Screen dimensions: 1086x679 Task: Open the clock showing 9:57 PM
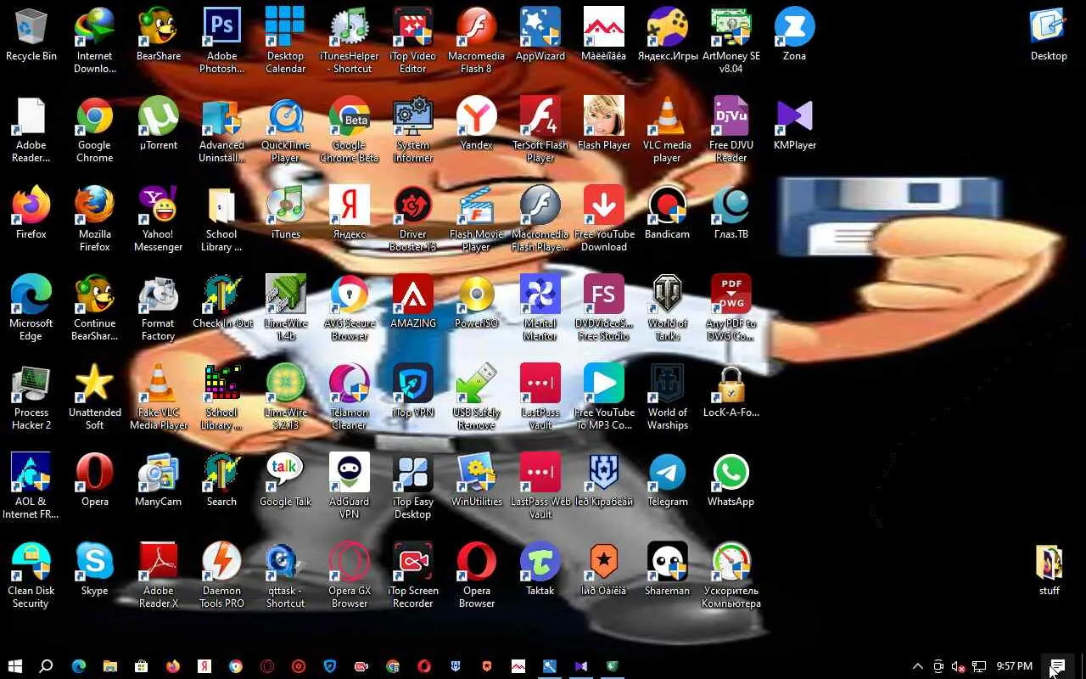[x=1015, y=666]
